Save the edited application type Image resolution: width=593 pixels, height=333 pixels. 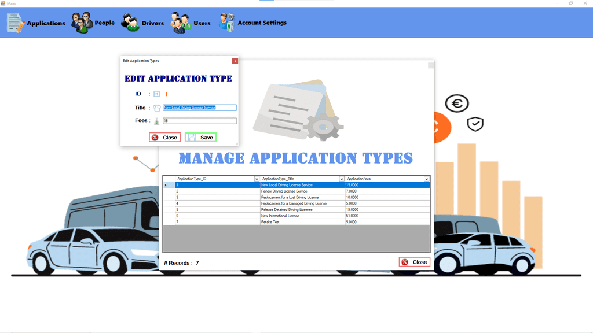(x=200, y=138)
